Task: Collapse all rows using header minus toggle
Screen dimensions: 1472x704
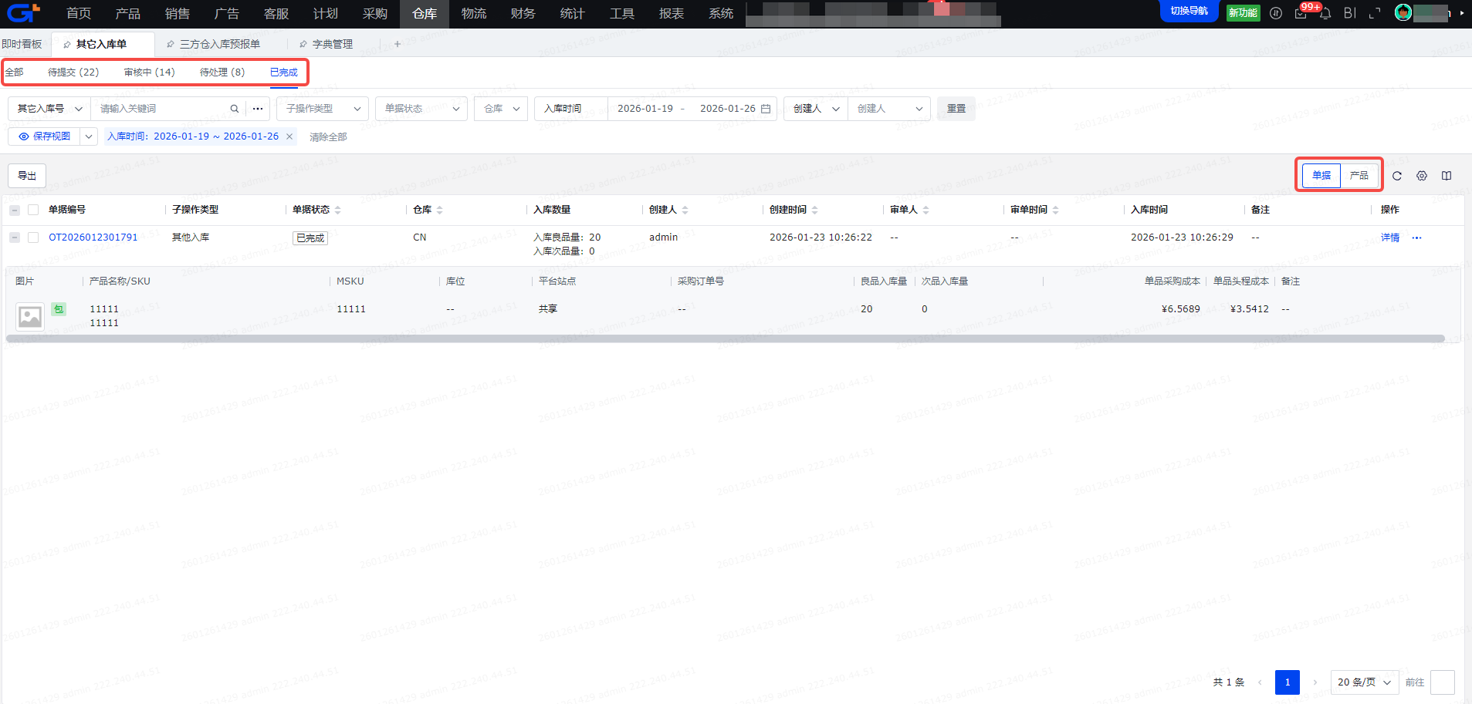Action: point(15,210)
